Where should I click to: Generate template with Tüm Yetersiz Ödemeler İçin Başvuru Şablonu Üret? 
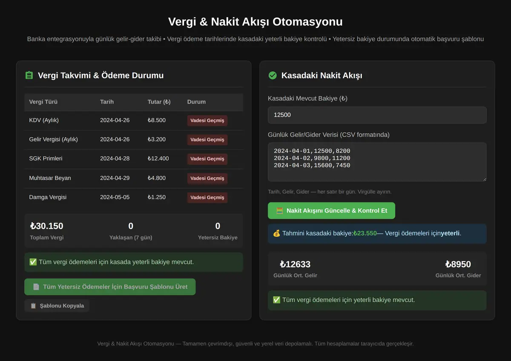(110, 287)
